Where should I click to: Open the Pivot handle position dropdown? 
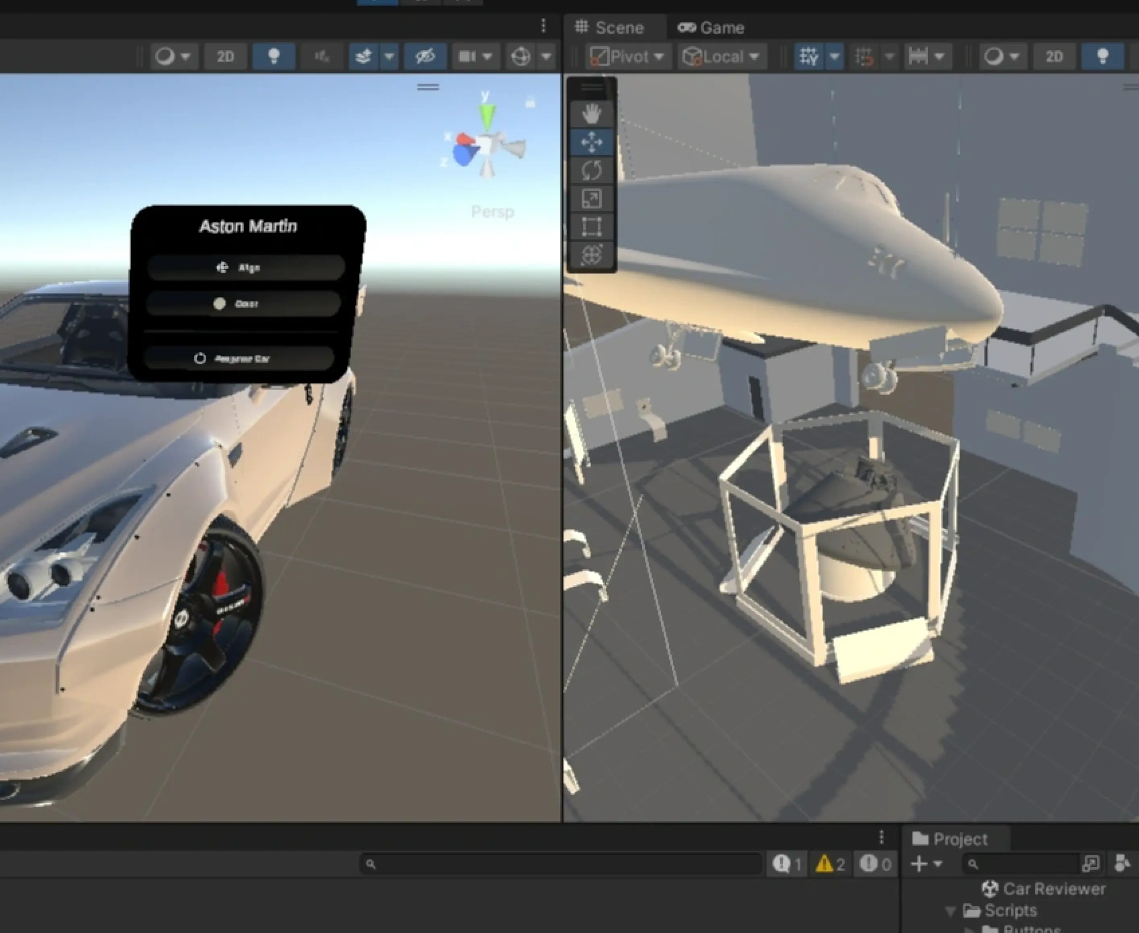pyautogui.click(x=627, y=56)
